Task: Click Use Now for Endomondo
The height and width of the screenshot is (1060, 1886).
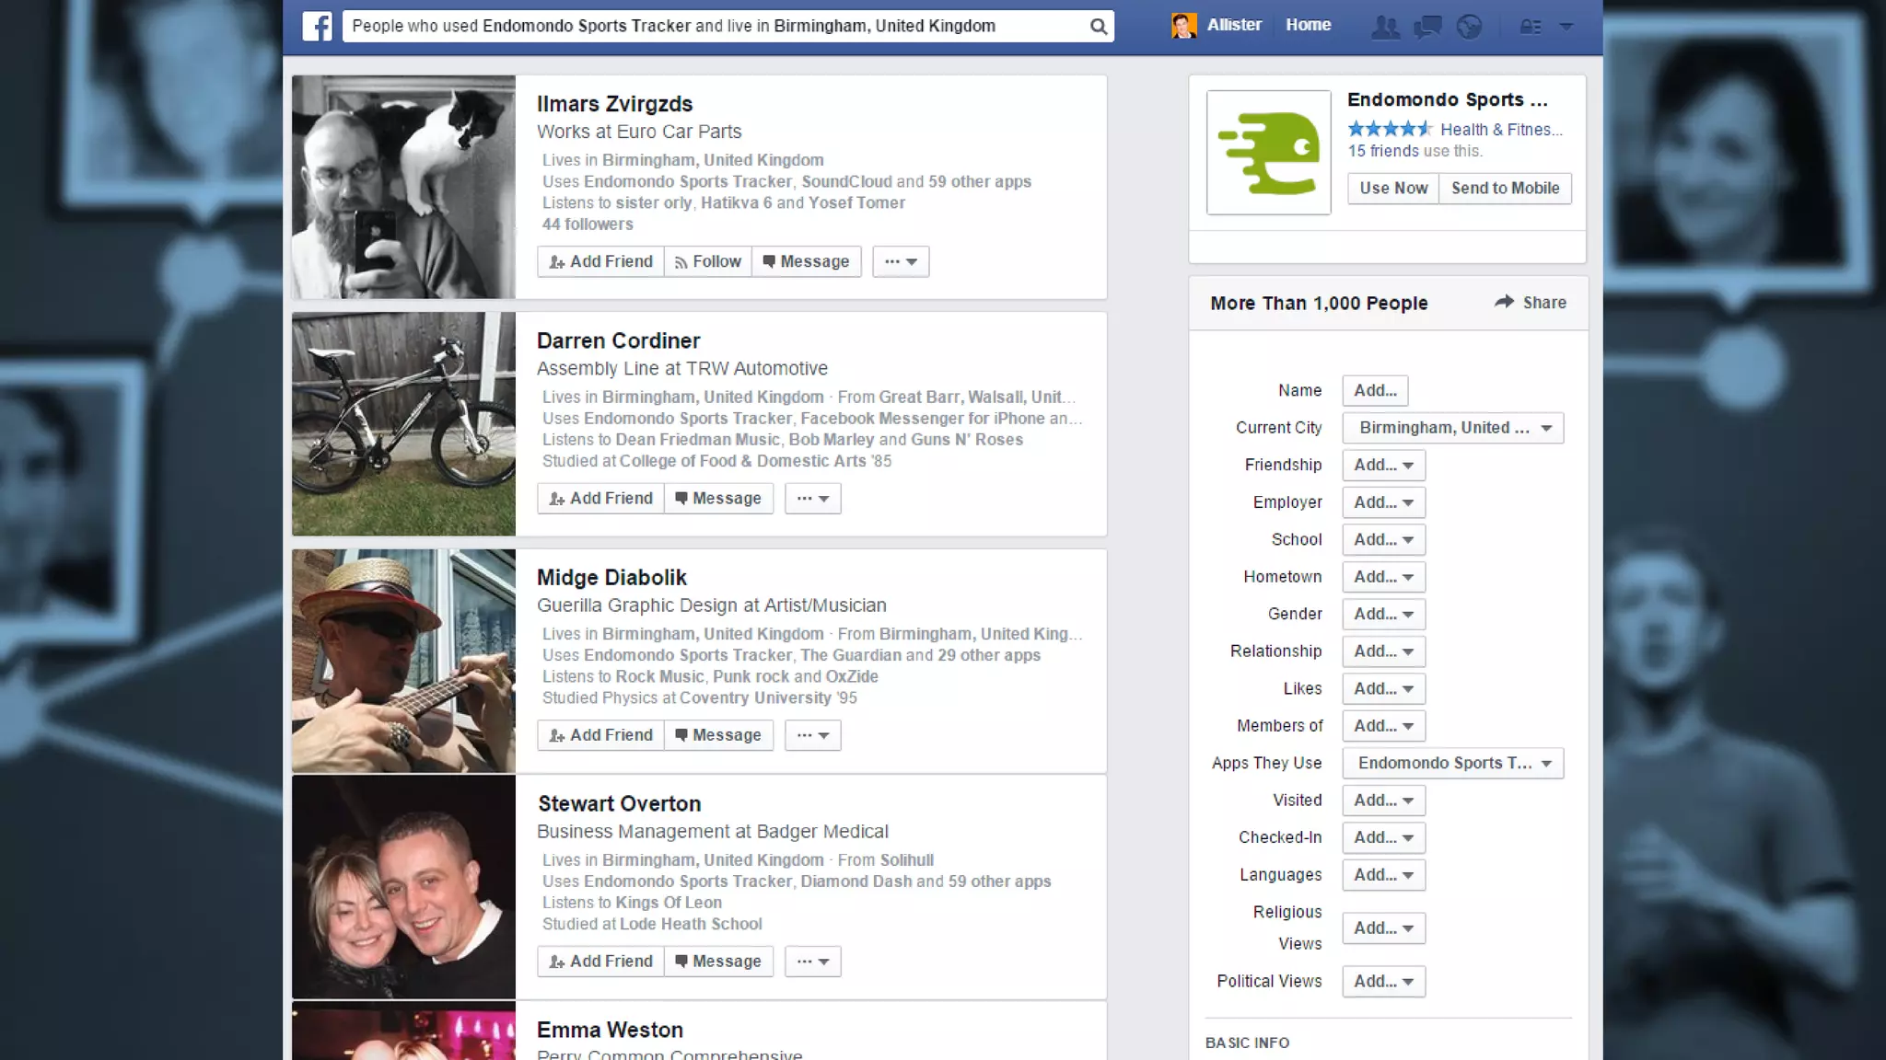Action: pos(1392,188)
